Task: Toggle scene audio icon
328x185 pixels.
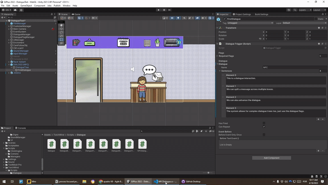Action: (184, 18)
